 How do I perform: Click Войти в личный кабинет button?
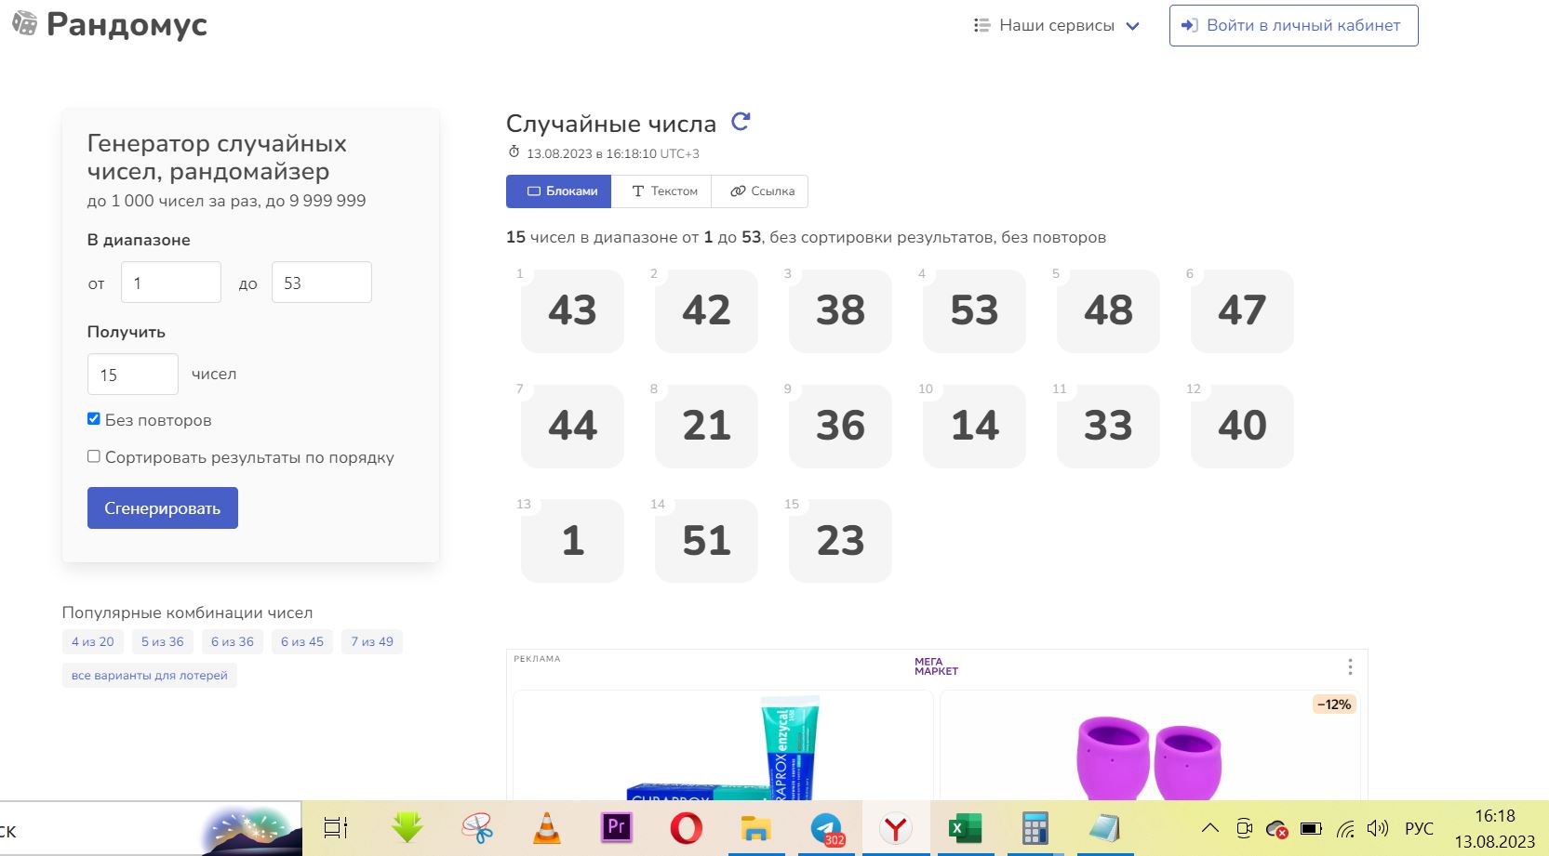coord(1293,26)
